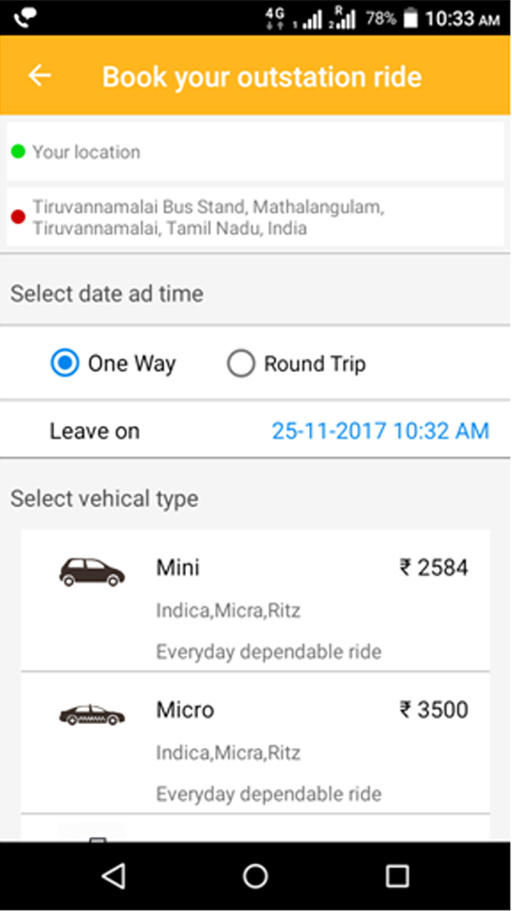The height and width of the screenshot is (911, 512).
Task: Select the Round Trip radio option
Action: pos(296,363)
